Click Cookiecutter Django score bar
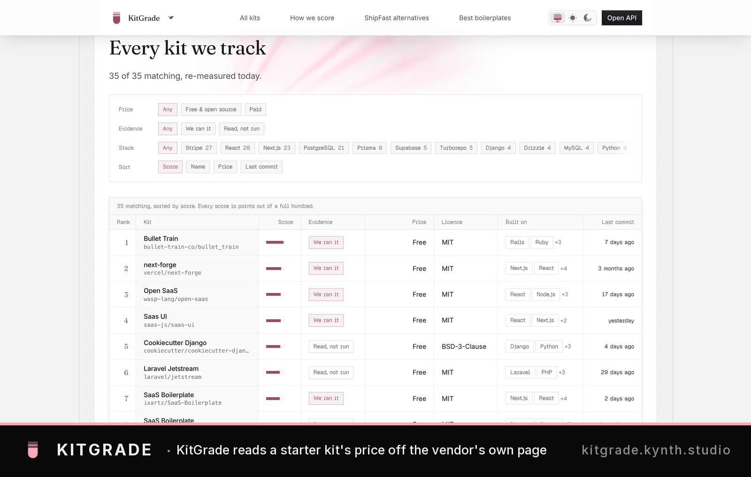 coord(276,346)
